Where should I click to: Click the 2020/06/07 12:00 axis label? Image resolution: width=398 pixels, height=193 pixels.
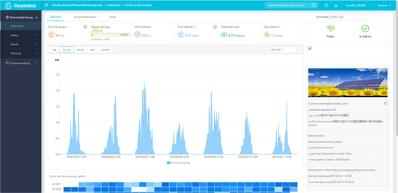[145, 157]
